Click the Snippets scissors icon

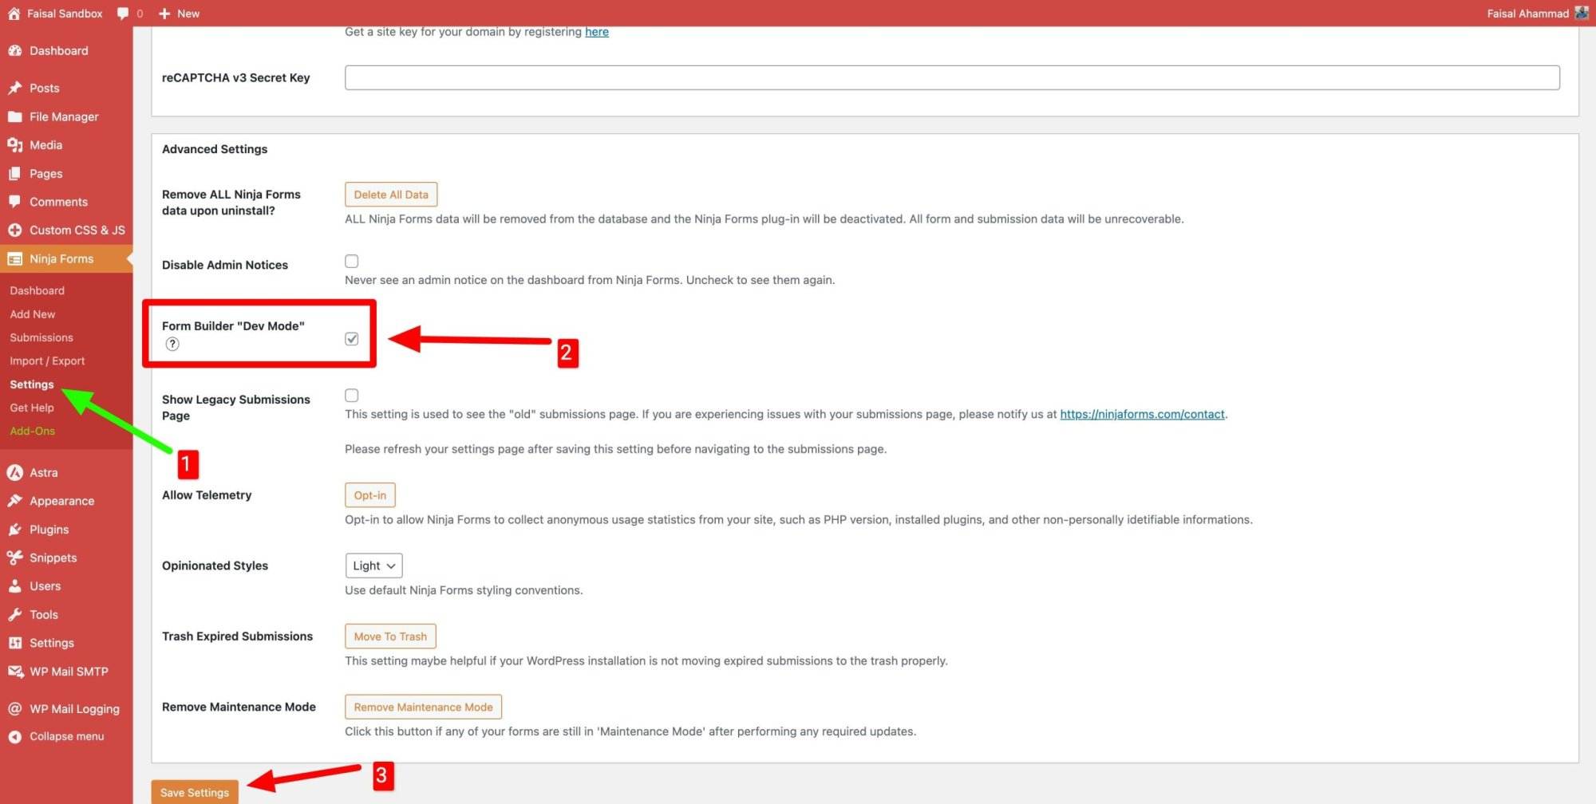[14, 558]
